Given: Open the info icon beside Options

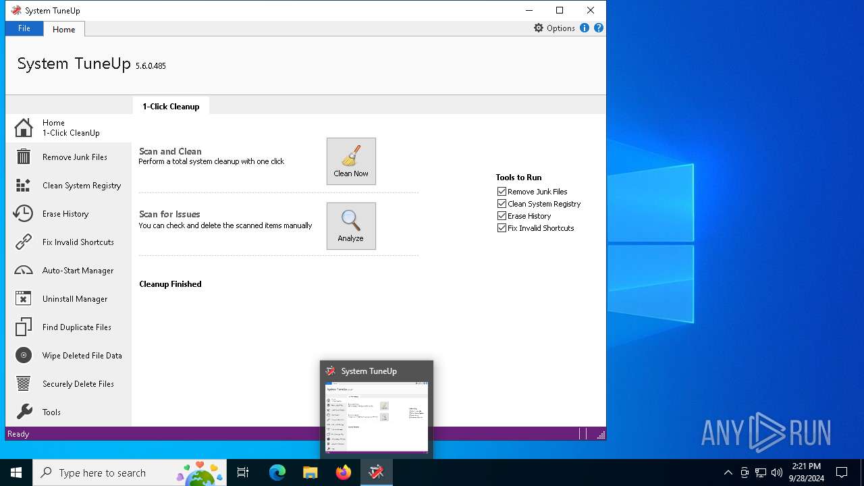Looking at the screenshot, I should click(585, 28).
